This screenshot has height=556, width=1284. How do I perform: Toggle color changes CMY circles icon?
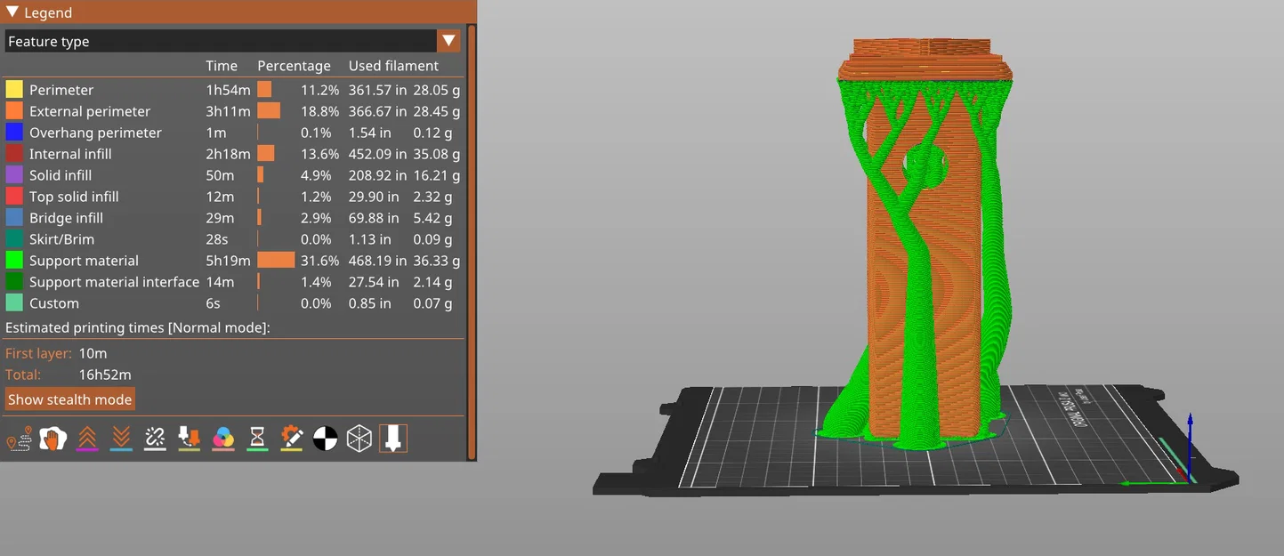[x=223, y=439]
